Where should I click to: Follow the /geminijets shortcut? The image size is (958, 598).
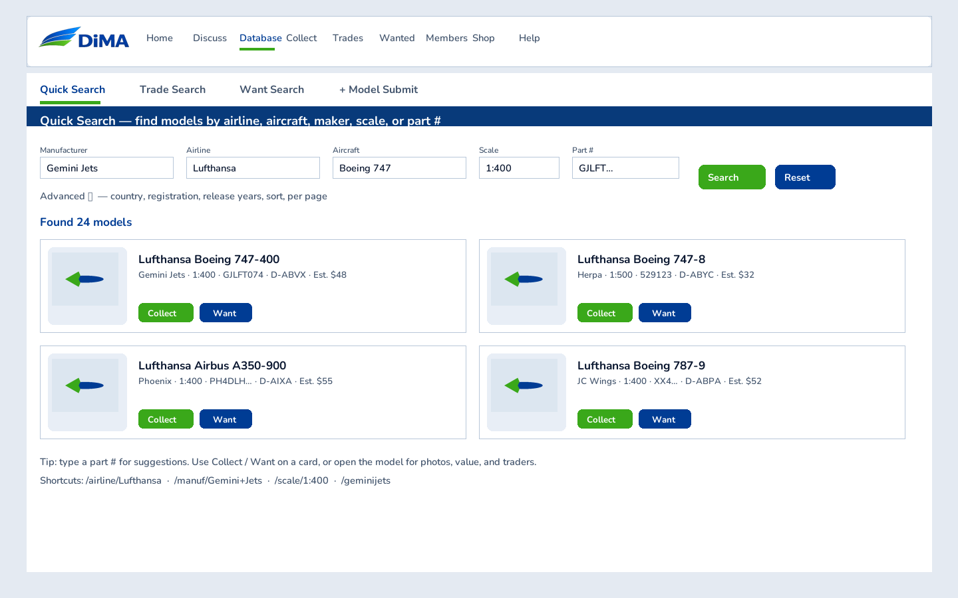click(x=366, y=480)
